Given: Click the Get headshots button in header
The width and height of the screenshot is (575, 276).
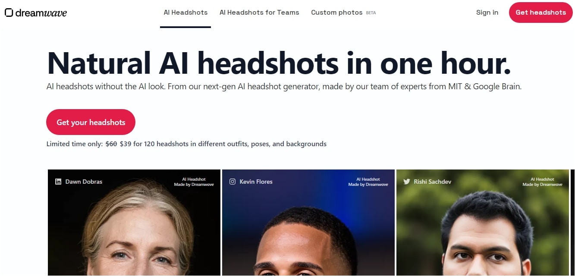Looking at the screenshot, I should tap(541, 13).
